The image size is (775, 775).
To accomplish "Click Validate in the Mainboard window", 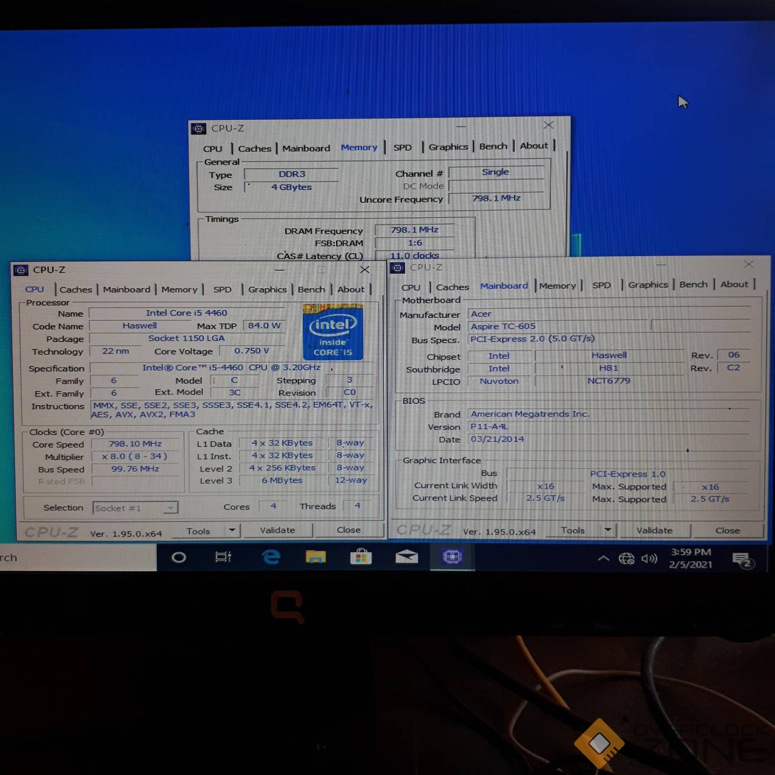I will 655,530.
